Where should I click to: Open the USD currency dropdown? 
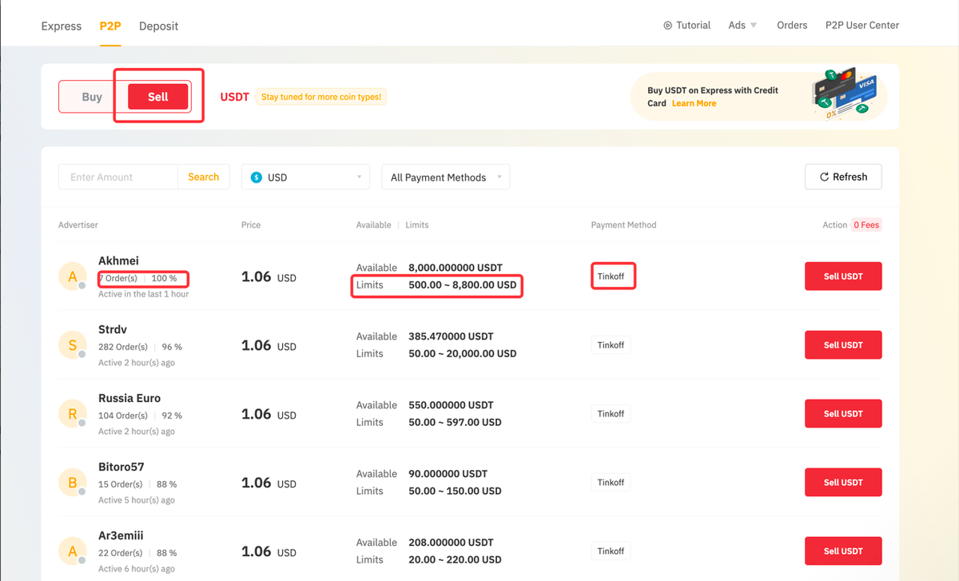point(305,177)
